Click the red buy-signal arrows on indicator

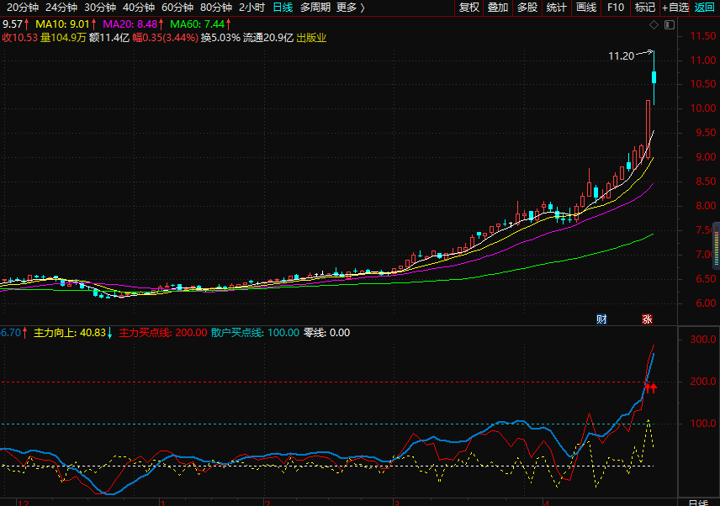pos(650,387)
